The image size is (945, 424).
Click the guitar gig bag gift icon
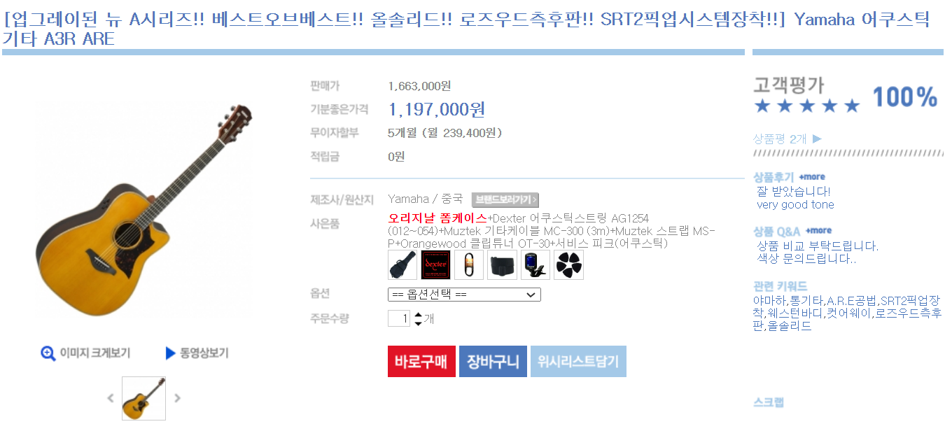[402, 265]
